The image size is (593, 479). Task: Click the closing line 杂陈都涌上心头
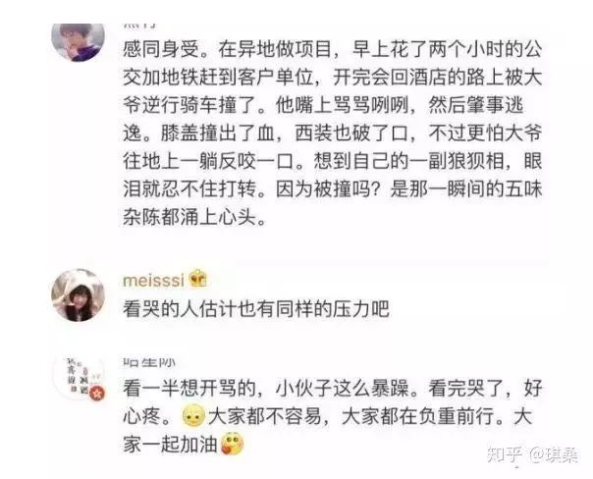click(x=194, y=217)
